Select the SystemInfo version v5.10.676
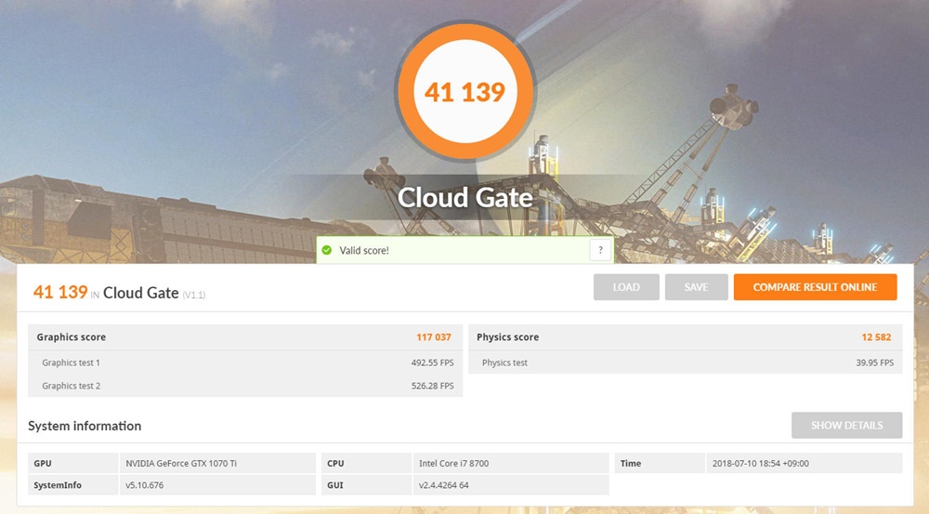The width and height of the screenshot is (929, 514). (145, 485)
